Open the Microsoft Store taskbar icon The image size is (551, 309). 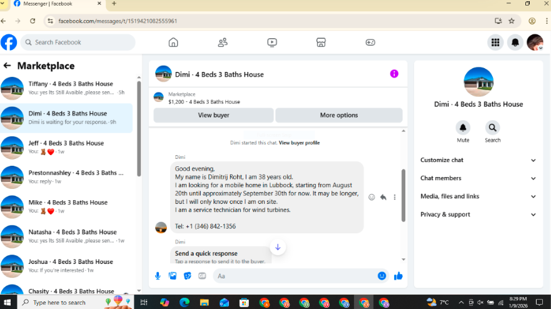(x=244, y=302)
